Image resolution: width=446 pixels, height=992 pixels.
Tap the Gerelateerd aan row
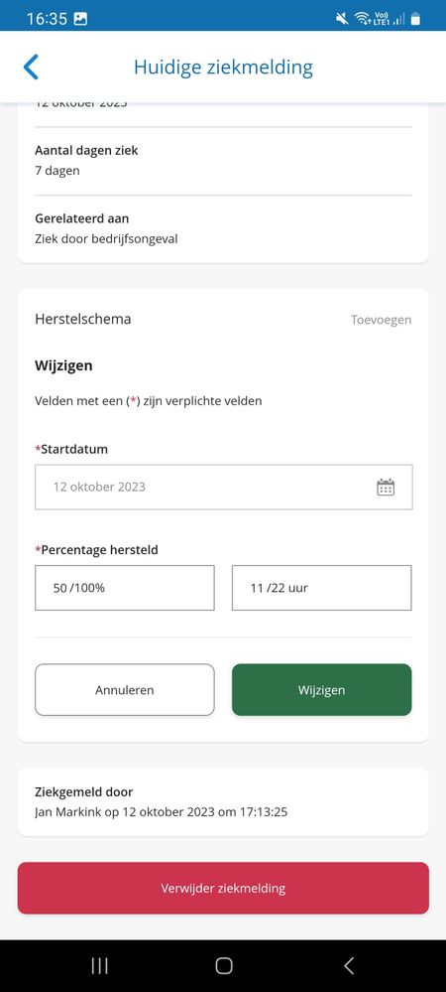(223, 229)
